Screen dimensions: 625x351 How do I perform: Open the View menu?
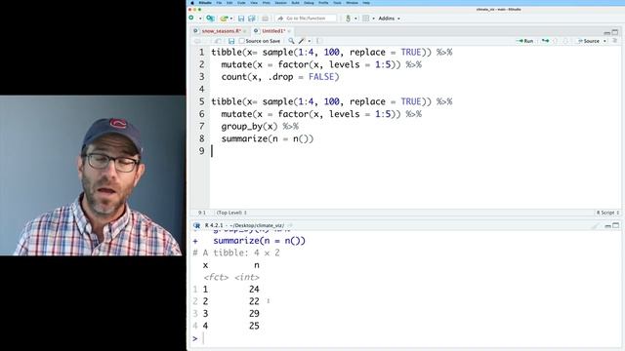pos(254,3)
